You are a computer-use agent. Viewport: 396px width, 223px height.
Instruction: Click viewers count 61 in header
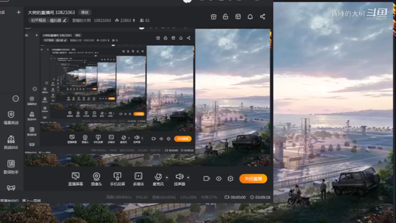tap(145, 20)
